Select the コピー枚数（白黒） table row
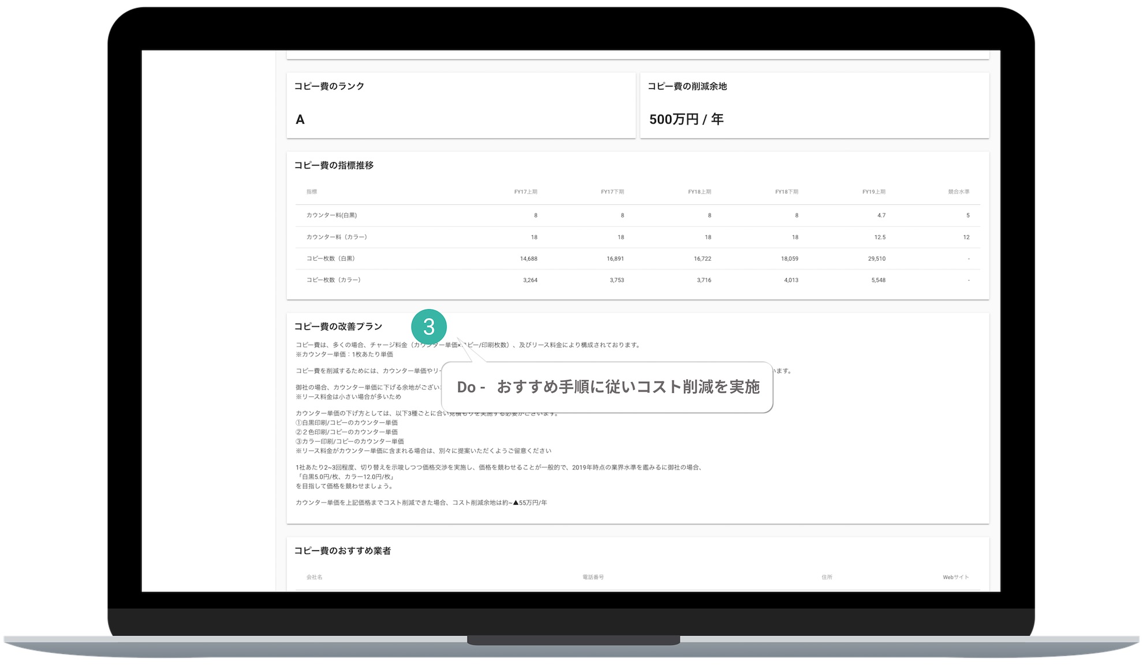The width and height of the screenshot is (1143, 665). [x=331, y=258]
